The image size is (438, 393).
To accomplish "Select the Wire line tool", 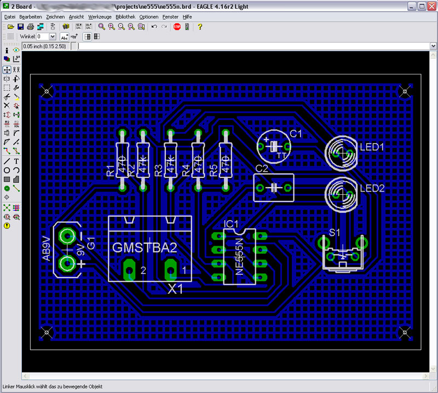I will tap(7, 161).
